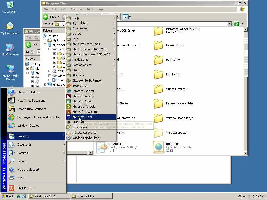The height and width of the screenshot is (200, 267).
Task: Click the Windows Catalog icon
Action: (x=11, y=126)
